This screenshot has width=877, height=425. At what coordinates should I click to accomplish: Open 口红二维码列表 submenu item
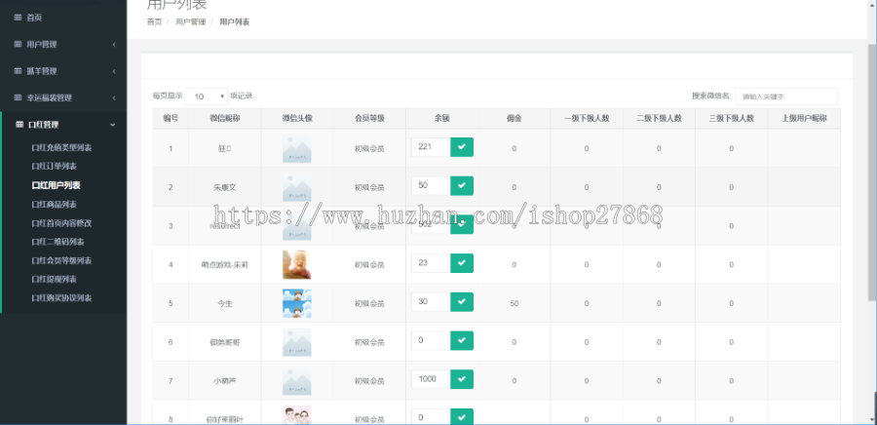(x=57, y=242)
